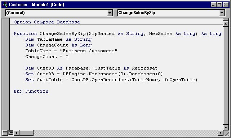This screenshot has width=231, height=138.
Task: Click the horizontal scrollbar right arrow
Action: click(x=220, y=133)
